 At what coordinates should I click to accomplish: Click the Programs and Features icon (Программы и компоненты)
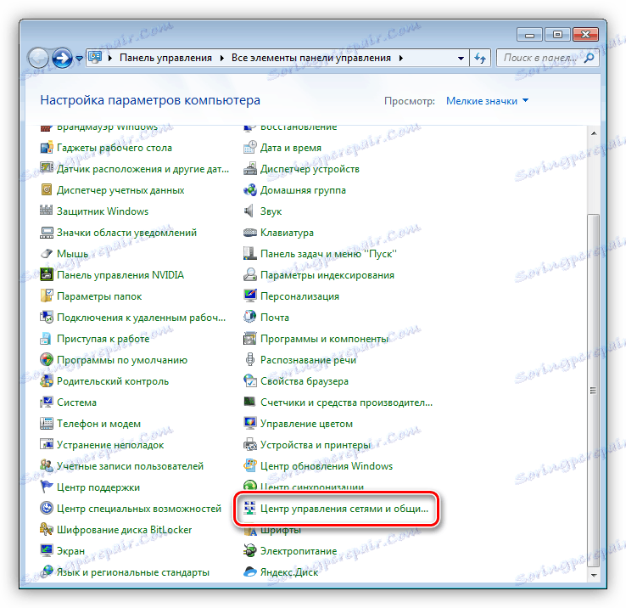(250, 339)
